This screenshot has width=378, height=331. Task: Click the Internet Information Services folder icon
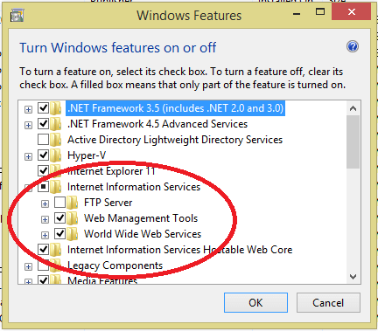click(x=55, y=187)
